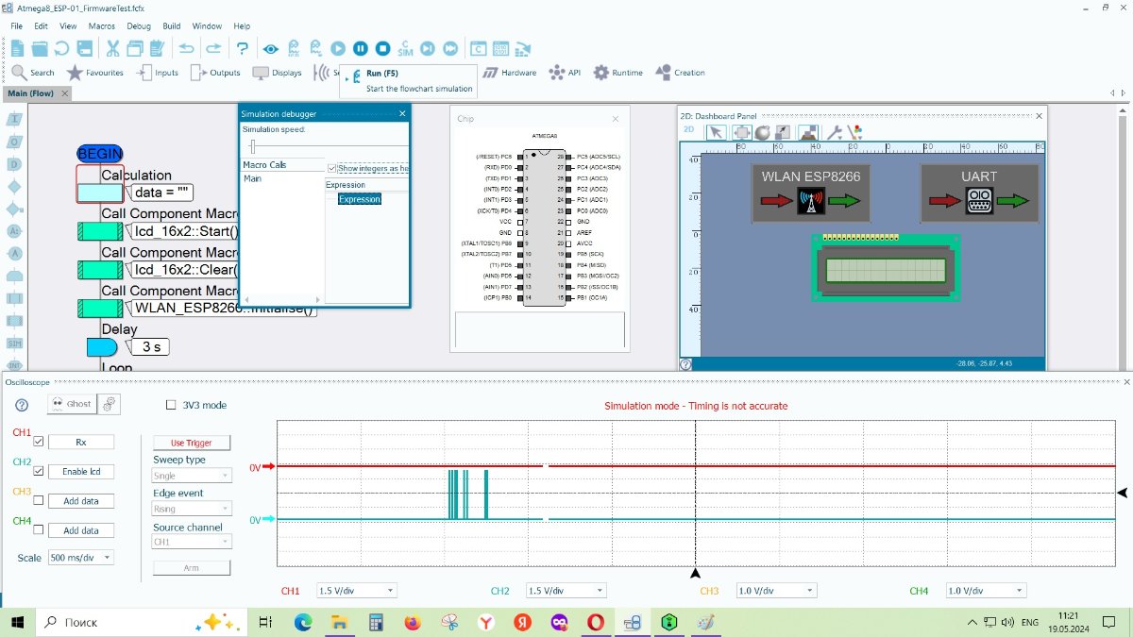Viewport: 1133px width, 637px height.
Task: Select the Output flowchart icon in sidebar
Action: (x=14, y=142)
